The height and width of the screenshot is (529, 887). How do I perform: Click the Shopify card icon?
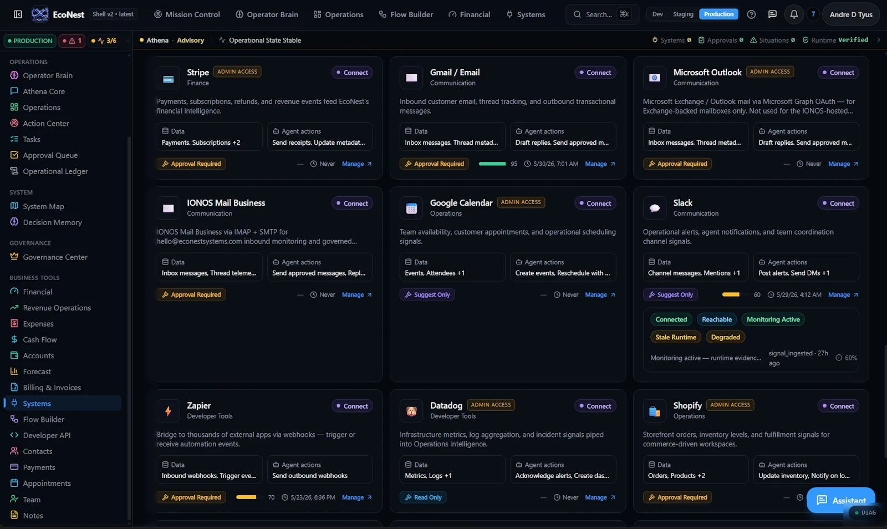(x=655, y=411)
